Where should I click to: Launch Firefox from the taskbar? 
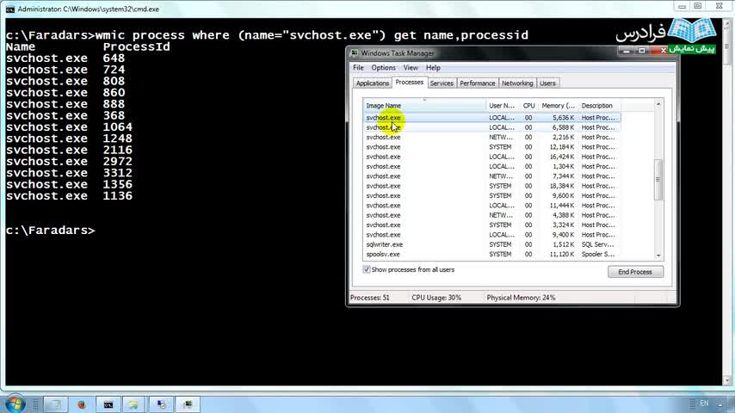82,404
